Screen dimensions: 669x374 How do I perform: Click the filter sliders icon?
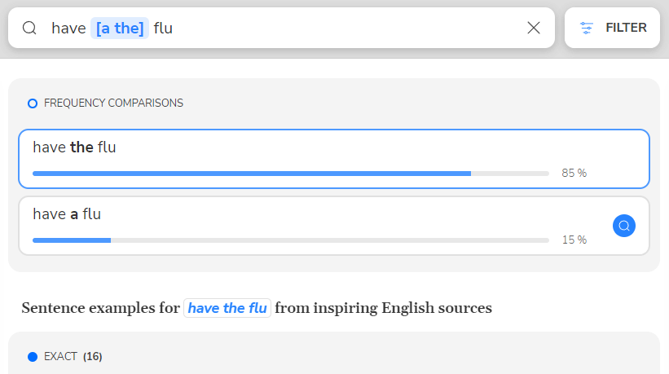coord(587,28)
